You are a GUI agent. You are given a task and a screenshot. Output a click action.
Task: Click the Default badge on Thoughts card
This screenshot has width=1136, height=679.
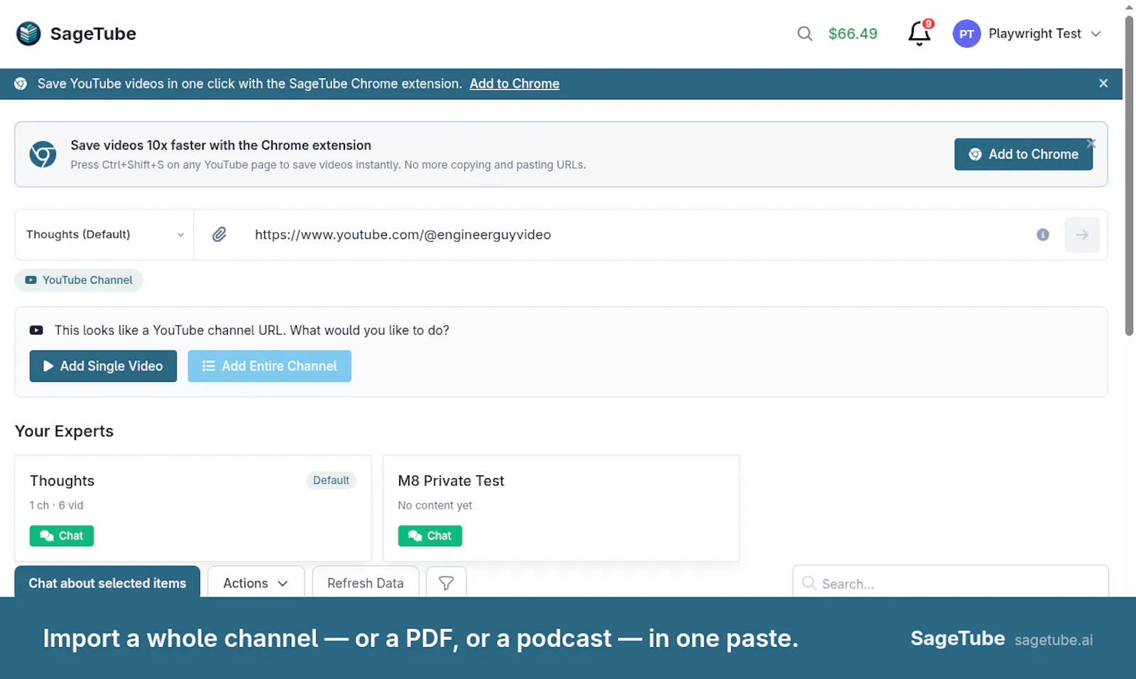(331, 480)
